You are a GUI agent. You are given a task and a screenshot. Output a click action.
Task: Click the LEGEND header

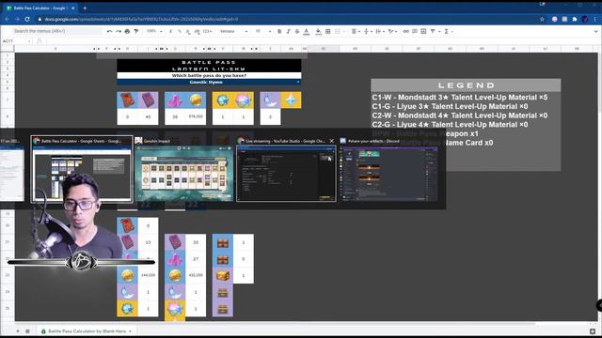pos(466,85)
